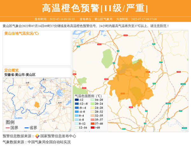This screenshot has width=191, height=150.
Task: Select the -12 dark blue legend swatch
Action: point(77,100)
